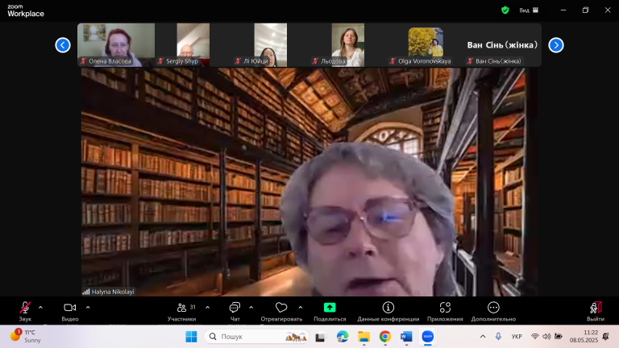This screenshot has width=619, height=348.
Task: Show next participants with right arrow
Action: 556,45
